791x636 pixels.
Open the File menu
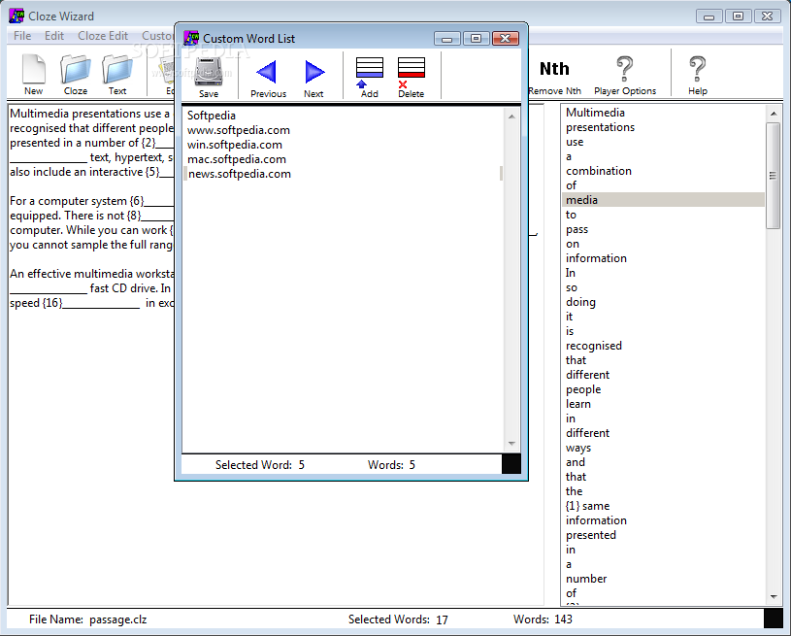tap(22, 36)
